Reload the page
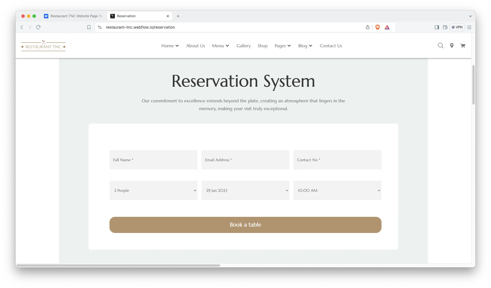 click(38, 27)
